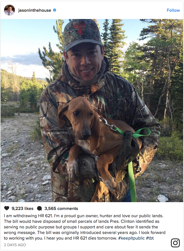Click the blue verified badge
The height and width of the screenshot is (251, 184).
[x=55, y=10]
